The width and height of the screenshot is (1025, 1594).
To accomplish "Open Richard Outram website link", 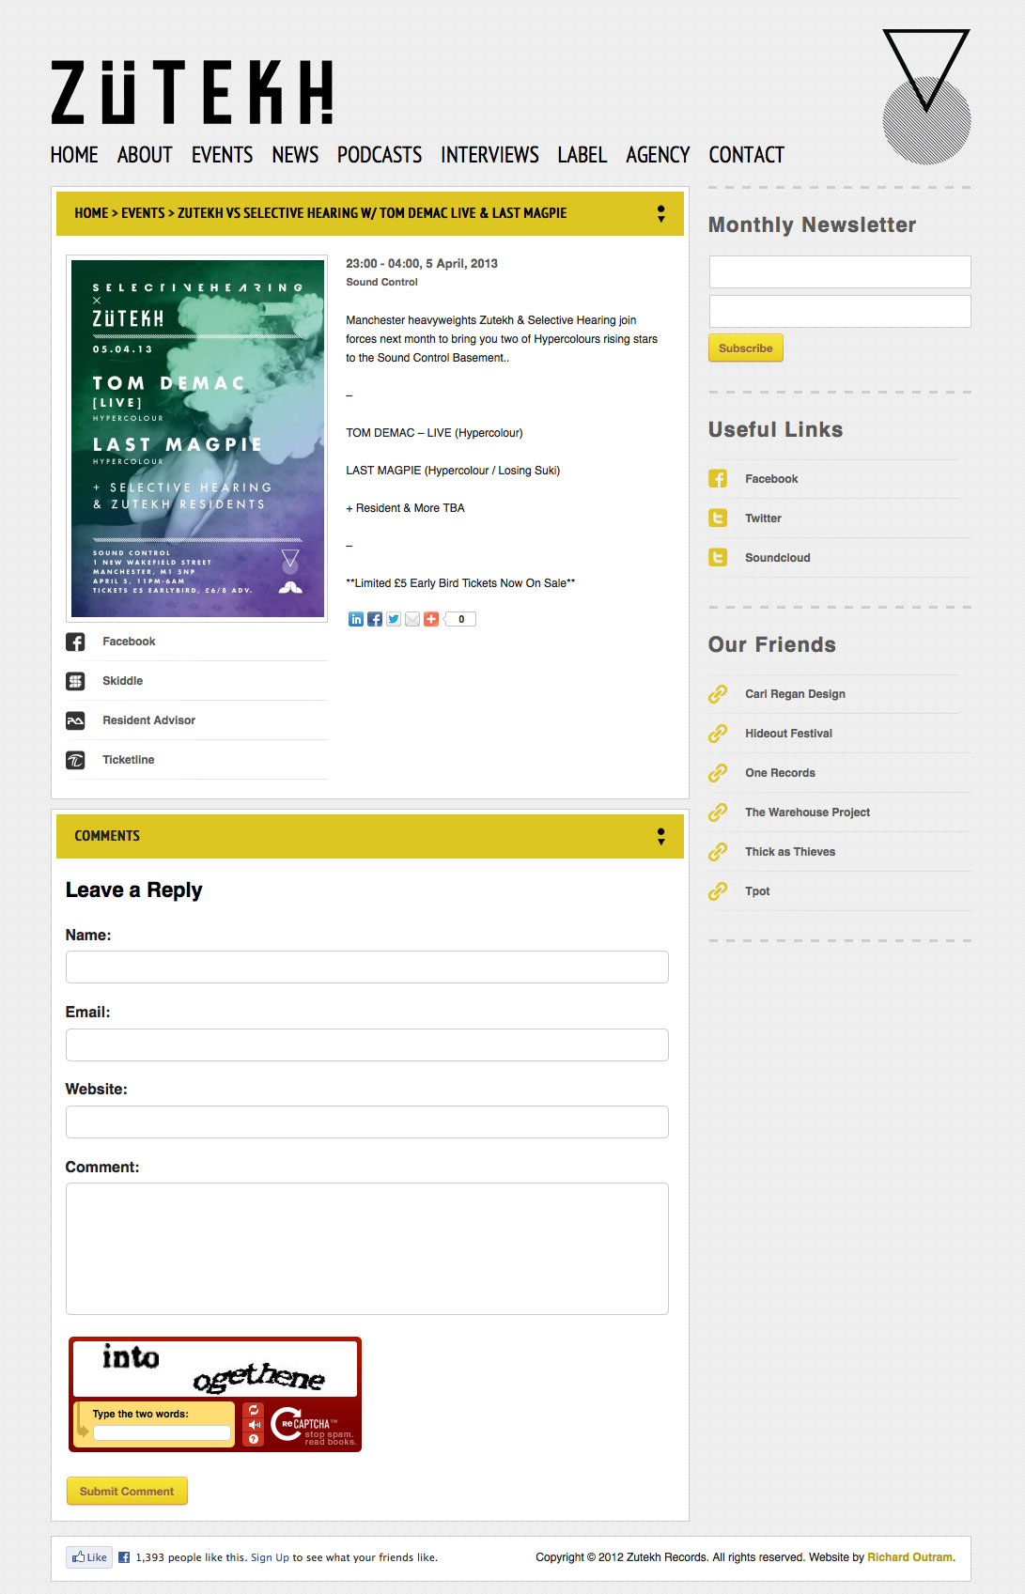I will [909, 1557].
